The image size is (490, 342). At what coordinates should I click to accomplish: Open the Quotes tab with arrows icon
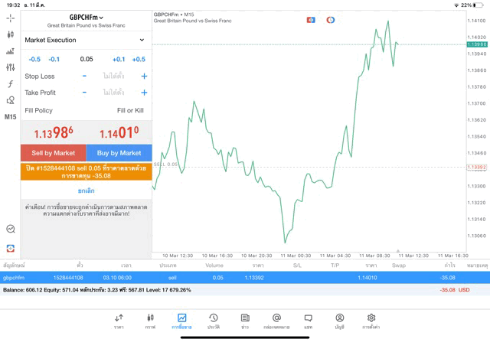(119, 321)
